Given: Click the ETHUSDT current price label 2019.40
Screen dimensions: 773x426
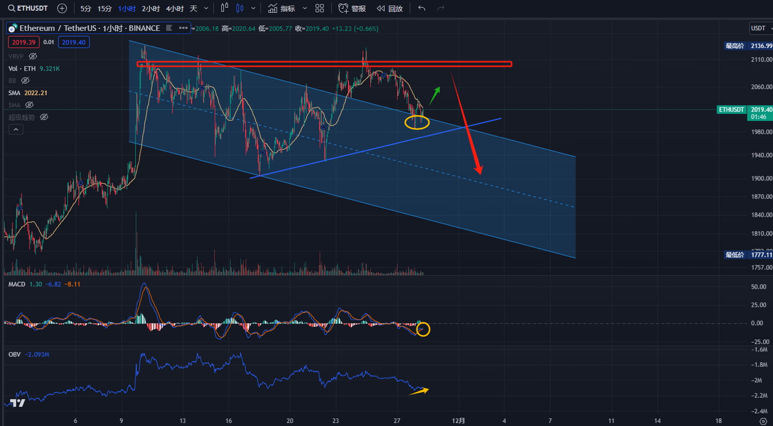Looking at the screenshot, I should point(745,110).
